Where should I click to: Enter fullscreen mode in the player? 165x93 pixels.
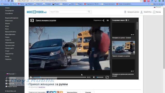pyautogui.click(x=107, y=77)
